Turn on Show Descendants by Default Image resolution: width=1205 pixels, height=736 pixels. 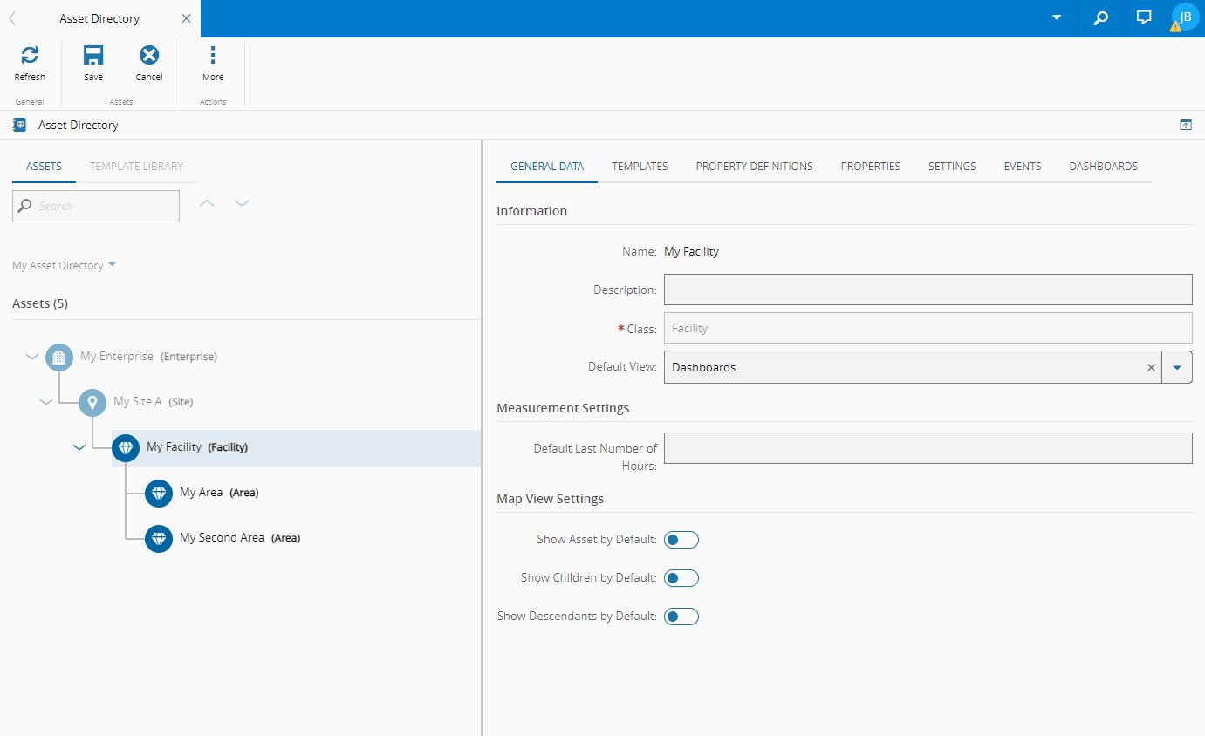(x=681, y=617)
